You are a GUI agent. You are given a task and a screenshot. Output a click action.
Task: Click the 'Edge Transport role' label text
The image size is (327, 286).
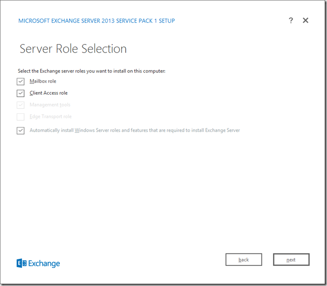pyautogui.click(x=51, y=117)
